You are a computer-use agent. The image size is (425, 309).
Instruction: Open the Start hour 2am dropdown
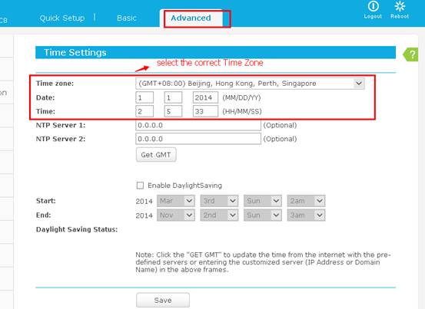coord(307,201)
